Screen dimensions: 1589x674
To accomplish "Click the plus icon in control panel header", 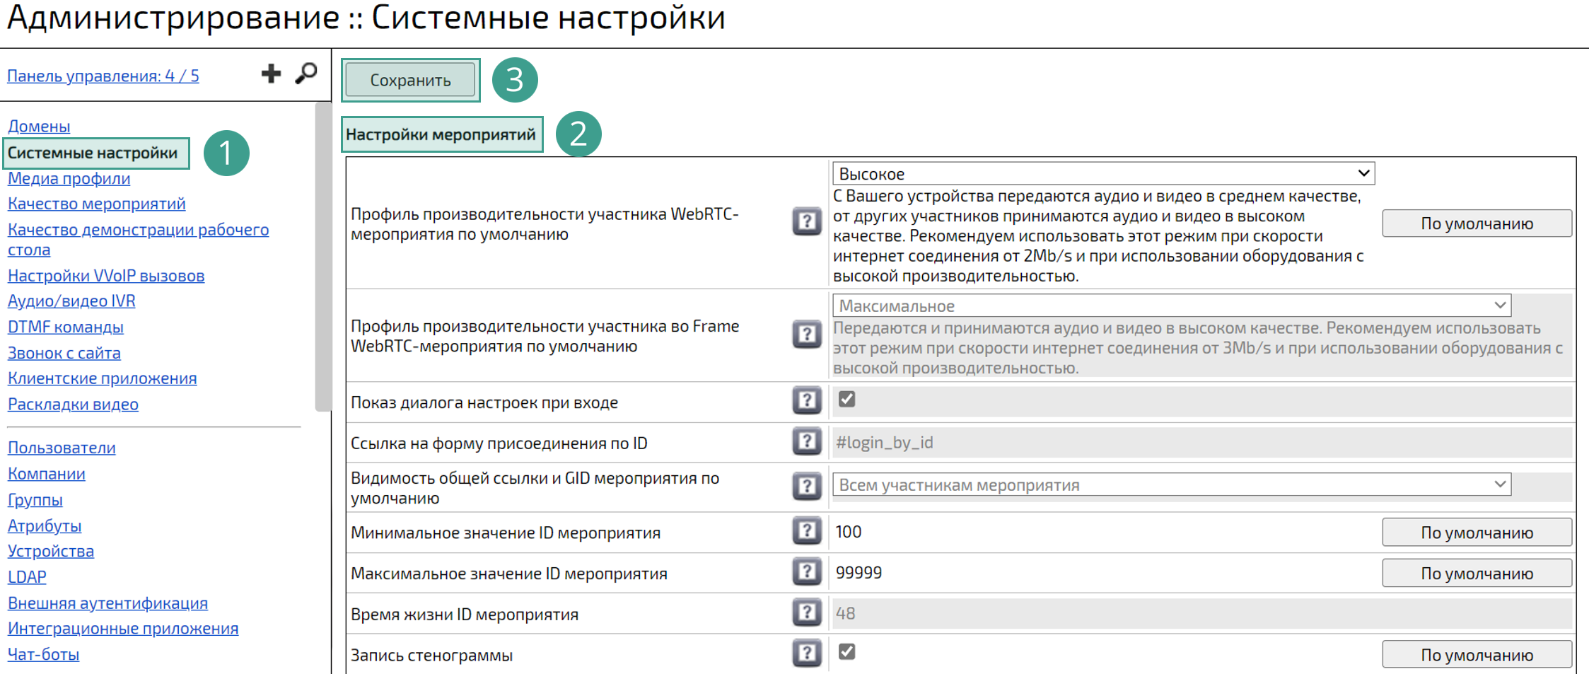I will tap(271, 74).
